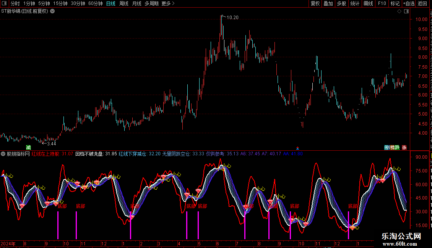Click the 返回 back button
This screenshot has height=248, width=432.
tap(422, 3)
